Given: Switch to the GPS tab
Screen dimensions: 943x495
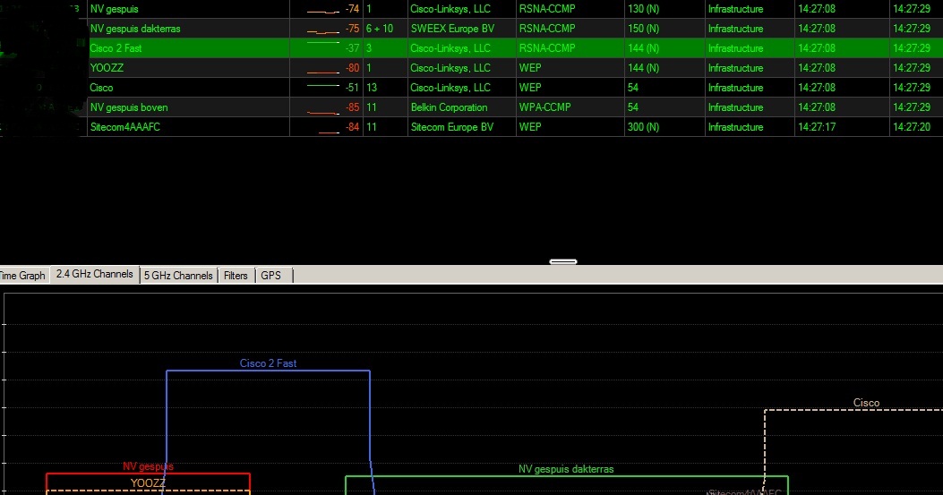Looking at the screenshot, I should [270, 276].
